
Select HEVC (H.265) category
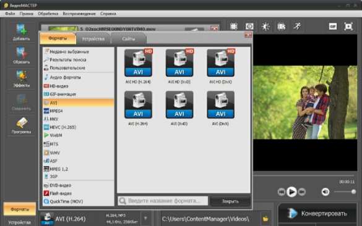click(79, 127)
